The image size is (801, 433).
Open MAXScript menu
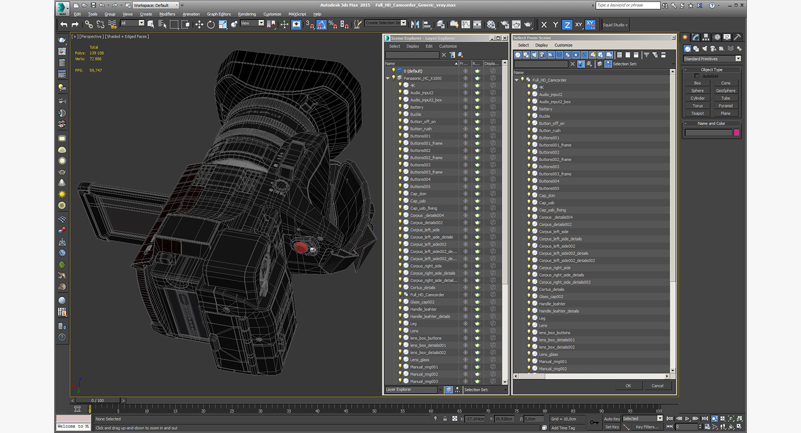tap(297, 14)
